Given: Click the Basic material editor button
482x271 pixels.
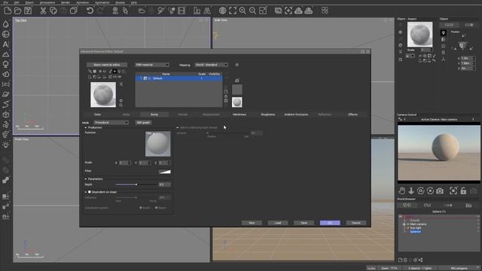Looking at the screenshot, I should pyautogui.click(x=107, y=65).
